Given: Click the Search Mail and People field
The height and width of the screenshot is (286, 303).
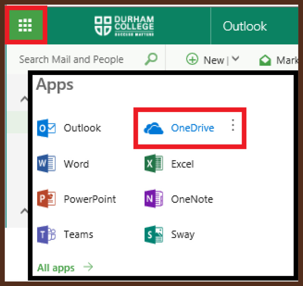Looking at the screenshot, I should [72, 59].
